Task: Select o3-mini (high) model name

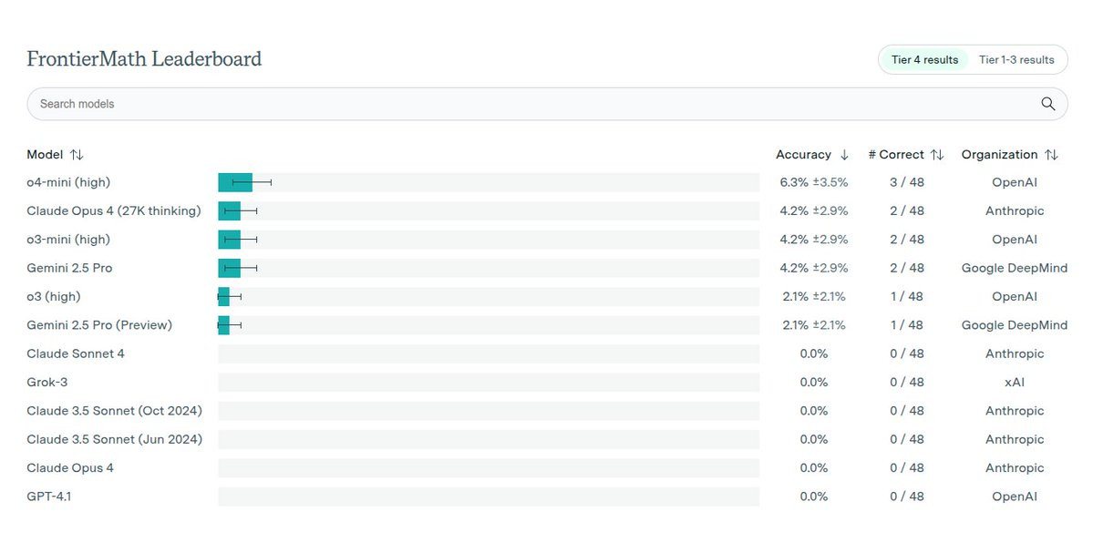Action: click(68, 240)
